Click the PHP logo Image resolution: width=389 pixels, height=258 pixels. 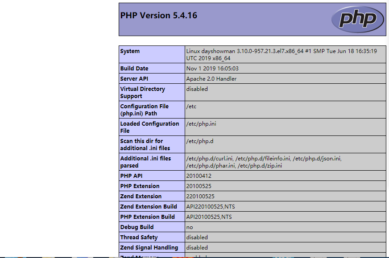[357, 19]
